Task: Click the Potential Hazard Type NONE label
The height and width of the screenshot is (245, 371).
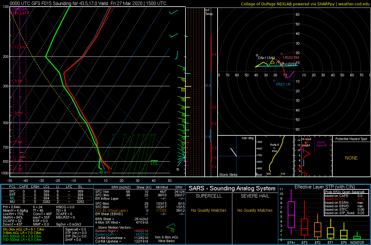Action: pyautogui.click(x=351, y=158)
